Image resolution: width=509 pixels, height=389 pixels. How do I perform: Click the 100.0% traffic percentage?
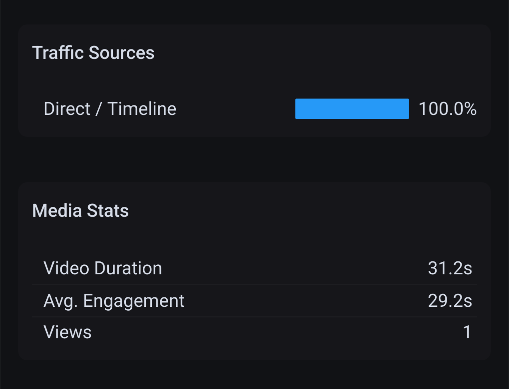(447, 109)
